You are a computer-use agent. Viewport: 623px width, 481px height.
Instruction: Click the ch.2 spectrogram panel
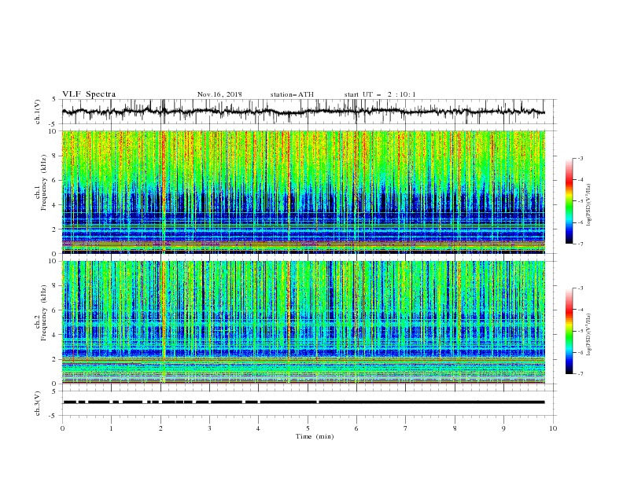coord(304,322)
